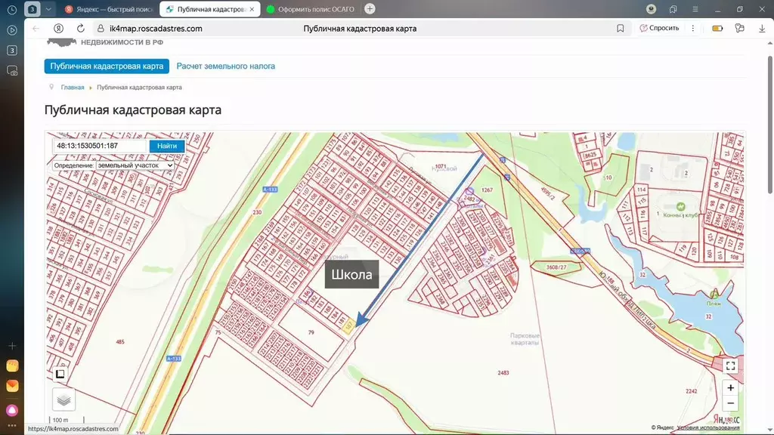Select the Публичная кадастровая карта page tab
This screenshot has height=435, width=774.
[x=107, y=66]
